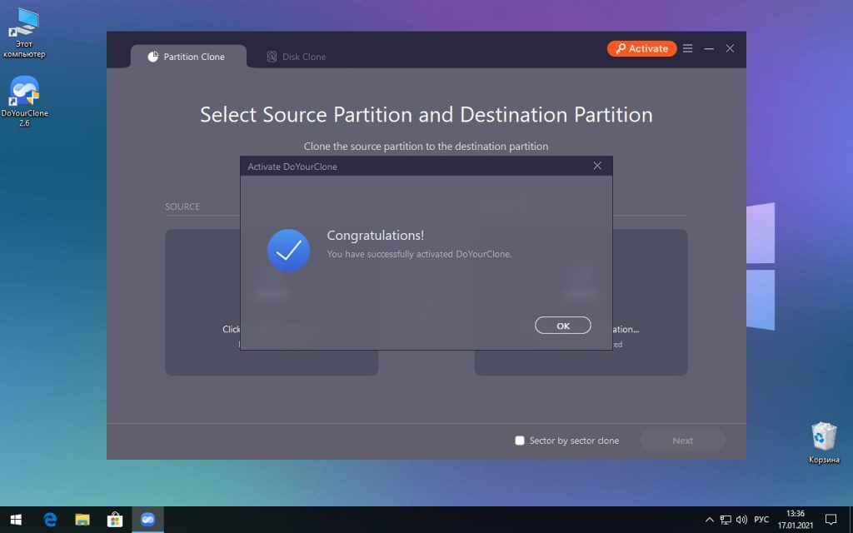Click the blue checkmark success icon

288,250
